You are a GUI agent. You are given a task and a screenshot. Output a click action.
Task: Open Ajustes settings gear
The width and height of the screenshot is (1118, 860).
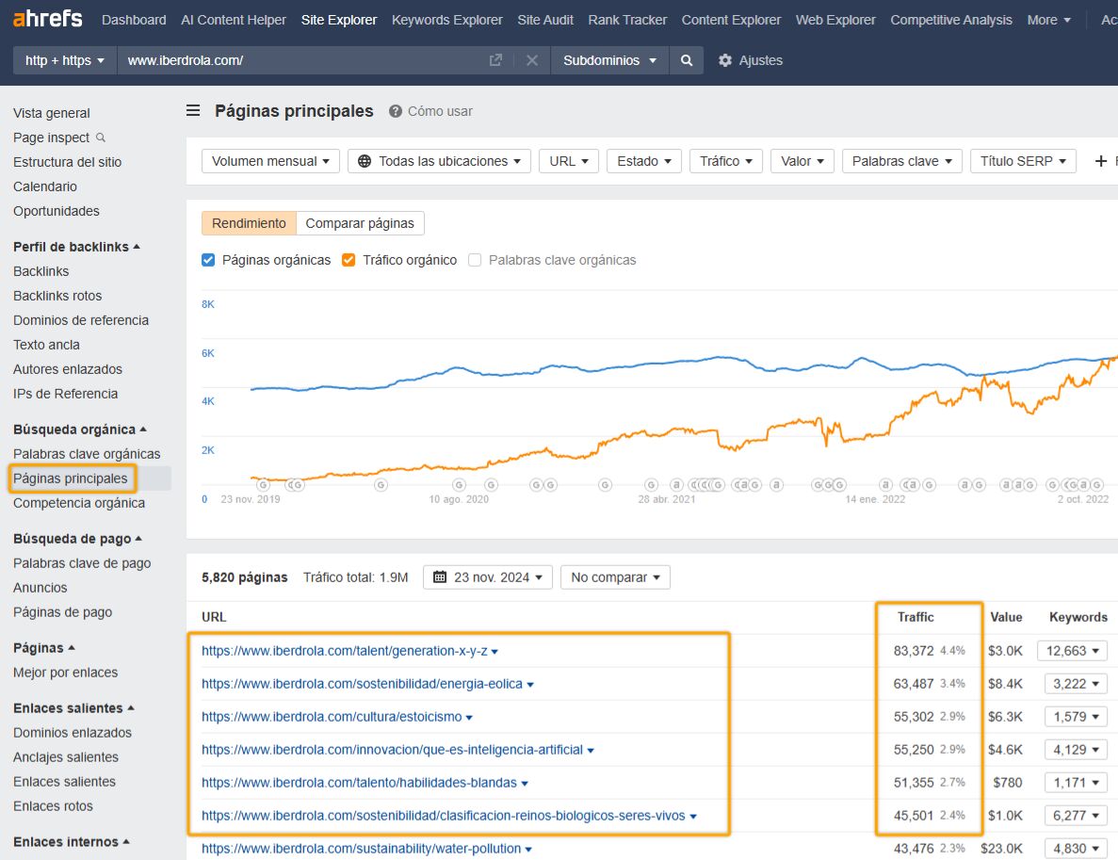(x=724, y=59)
